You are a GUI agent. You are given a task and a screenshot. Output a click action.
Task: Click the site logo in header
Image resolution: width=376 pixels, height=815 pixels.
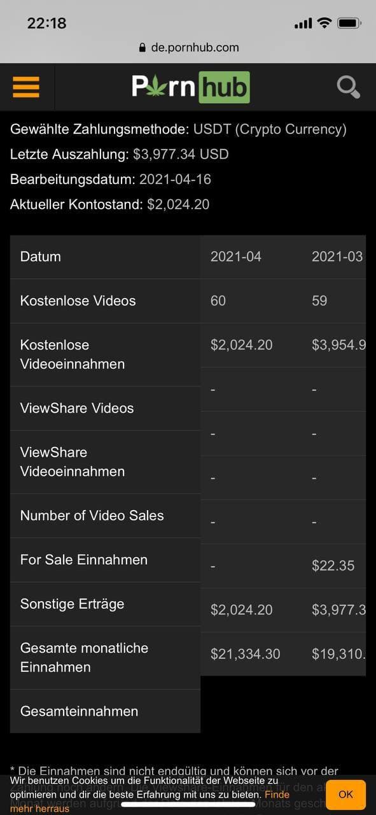click(x=191, y=87)
